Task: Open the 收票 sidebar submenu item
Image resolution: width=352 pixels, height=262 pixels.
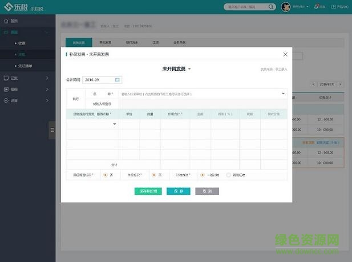Action: tap(22, 43)
